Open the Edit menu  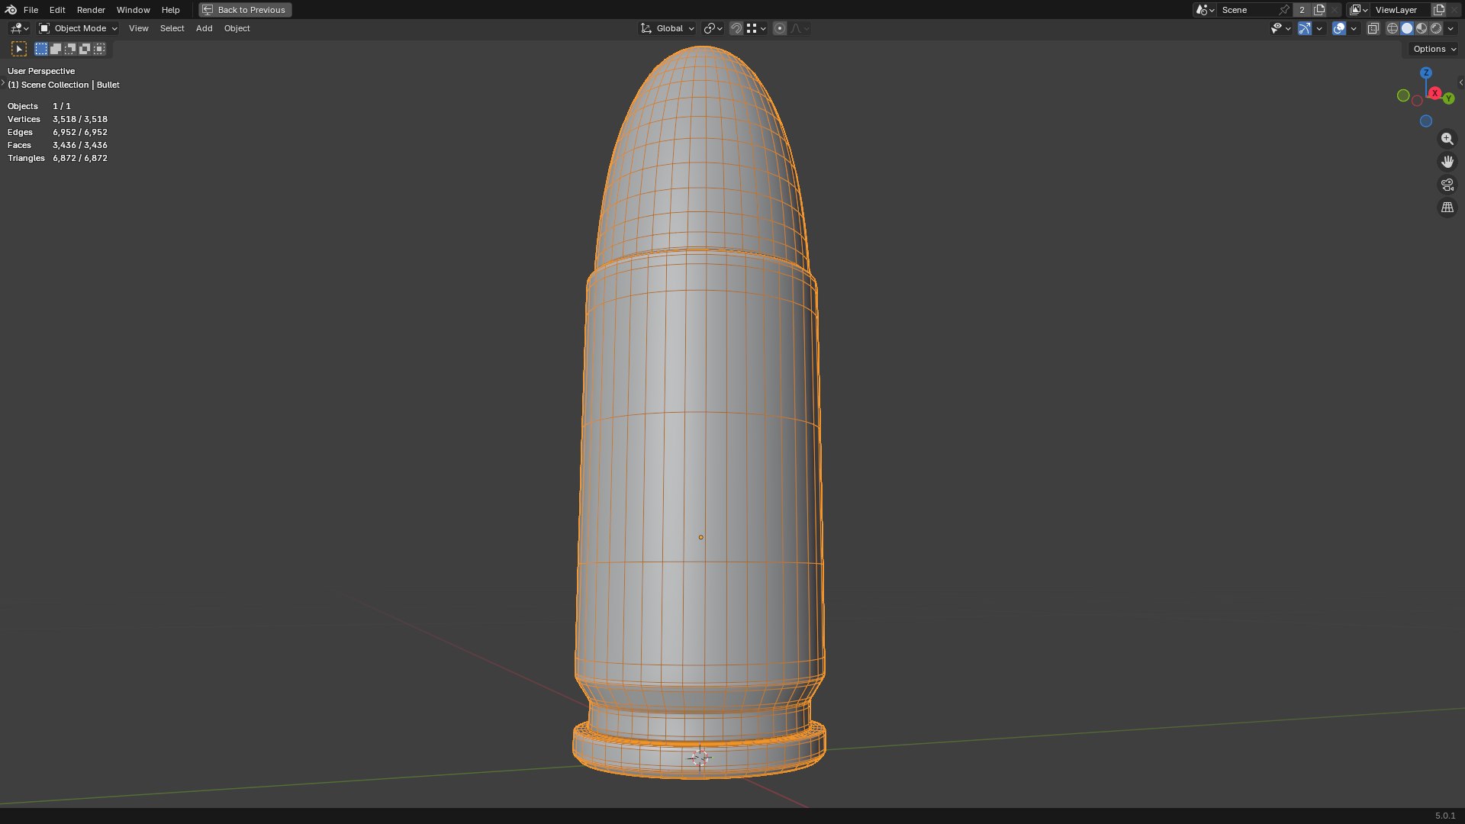click(x=57, y=10)
